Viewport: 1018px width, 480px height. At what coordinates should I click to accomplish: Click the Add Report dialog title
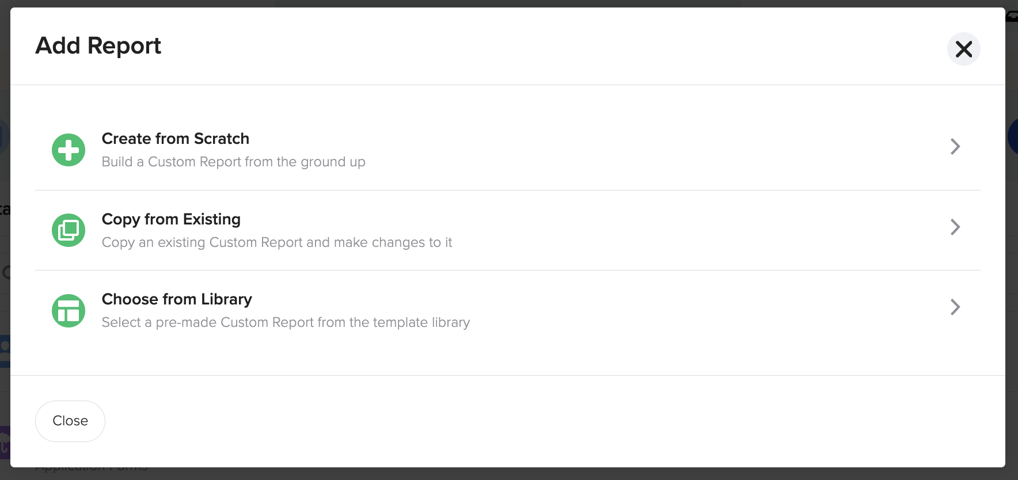click(98, 46)
